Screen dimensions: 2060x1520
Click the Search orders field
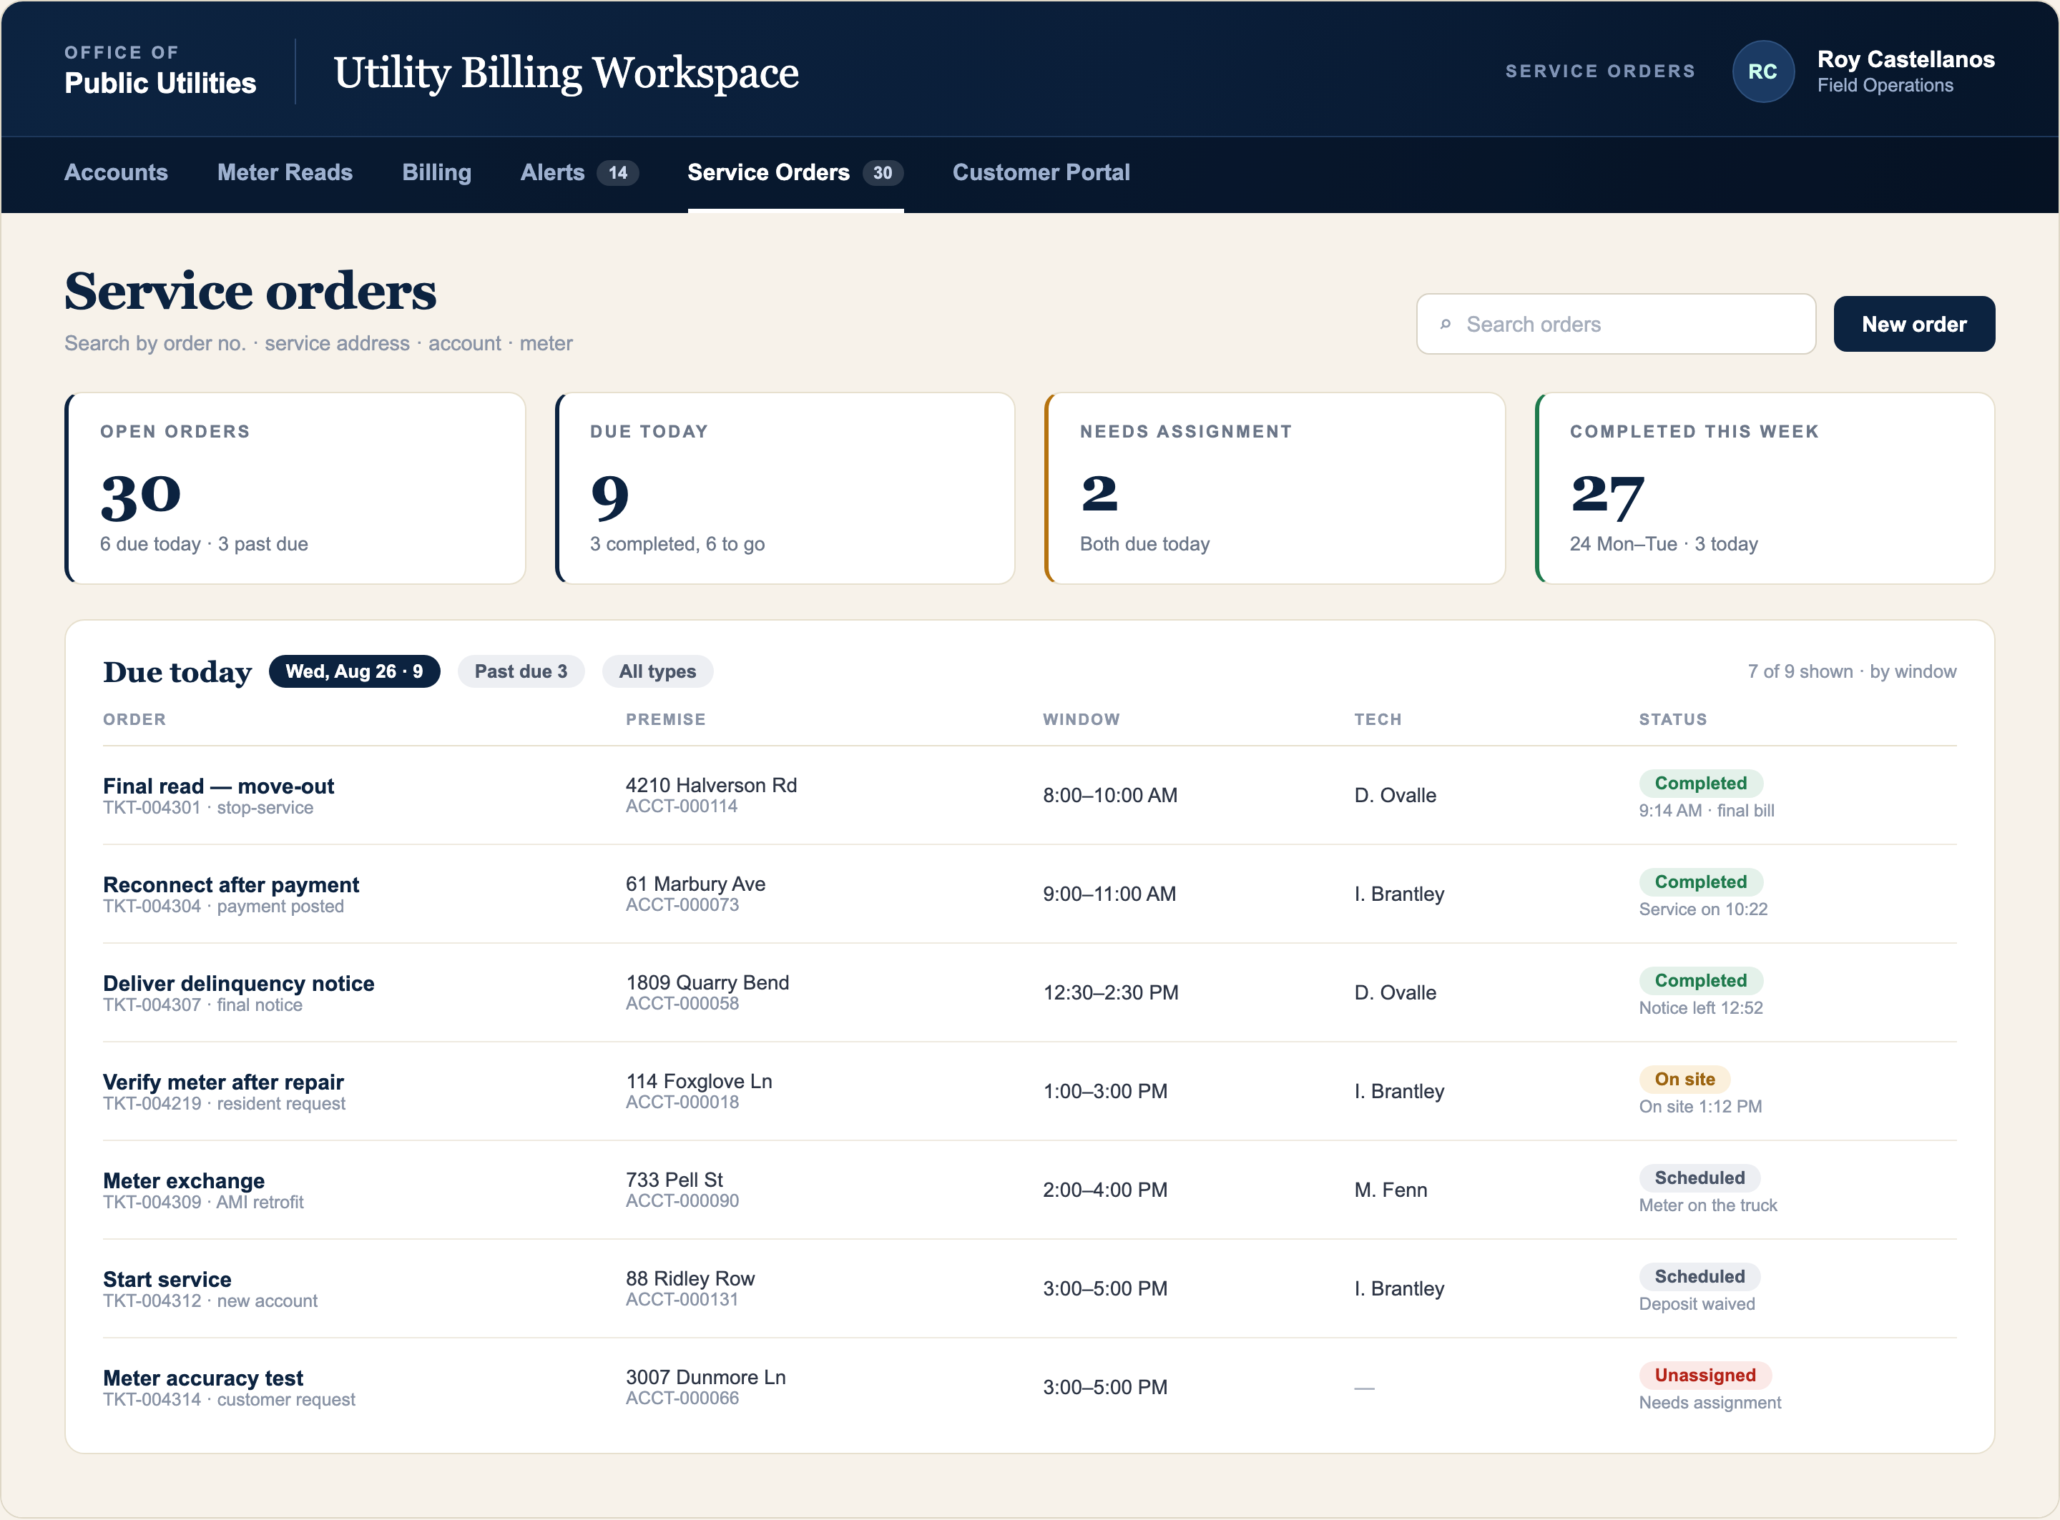[1615, 324]
